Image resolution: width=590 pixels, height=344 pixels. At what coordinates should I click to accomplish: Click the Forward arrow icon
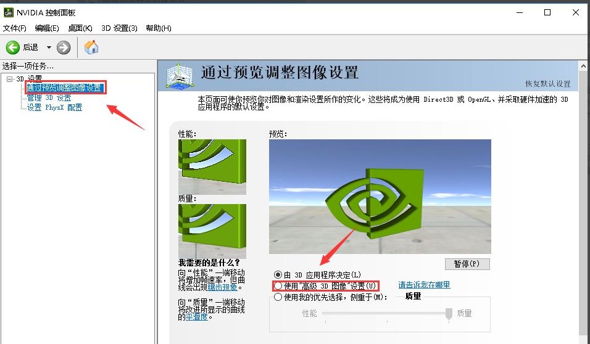click(x=64, y=47)
